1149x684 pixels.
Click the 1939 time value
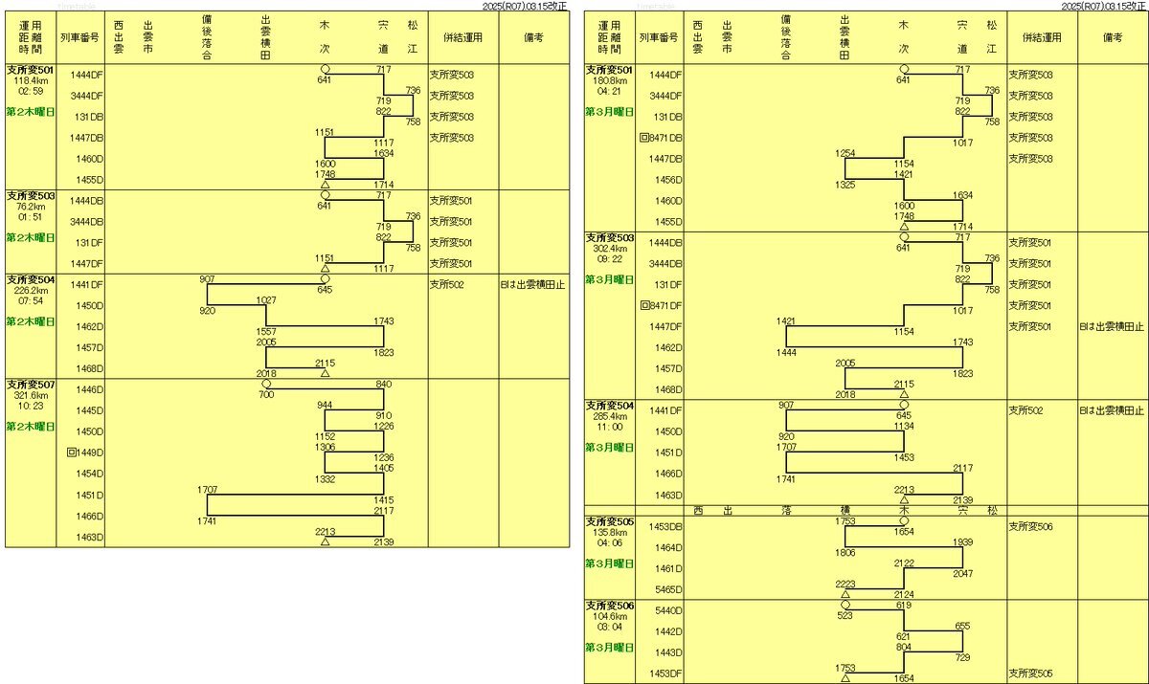(x=962, y=541)
